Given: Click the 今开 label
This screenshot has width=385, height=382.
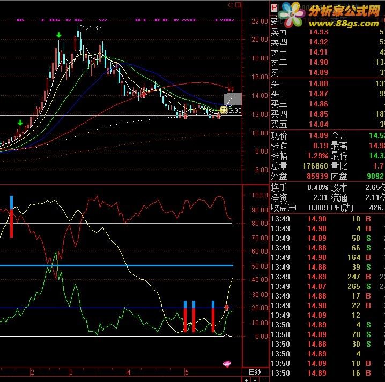Looking at the screenshot, I should [x=339, y=135].
